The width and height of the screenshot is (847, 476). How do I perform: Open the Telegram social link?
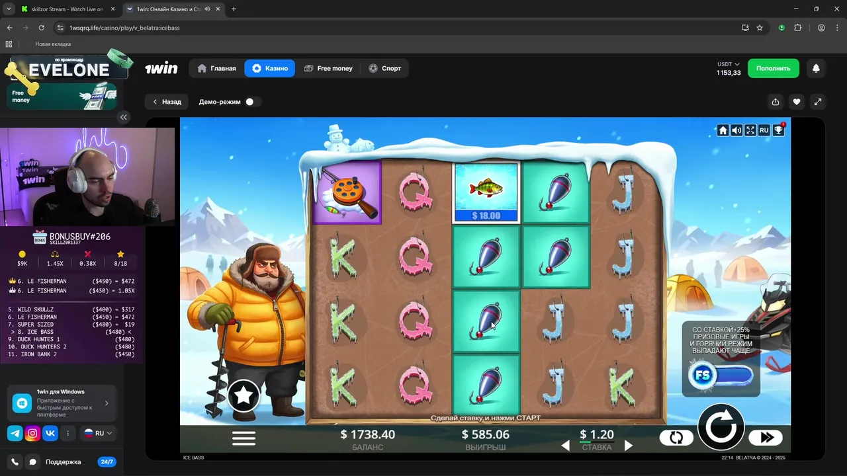pyautogui.click(x=15, y=433)
